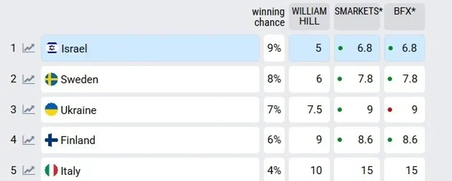The width and height of the screenshot is (452, 181).
Task: Click Smarkets odds 7.8 for Sweden
Action: point(357,79)
